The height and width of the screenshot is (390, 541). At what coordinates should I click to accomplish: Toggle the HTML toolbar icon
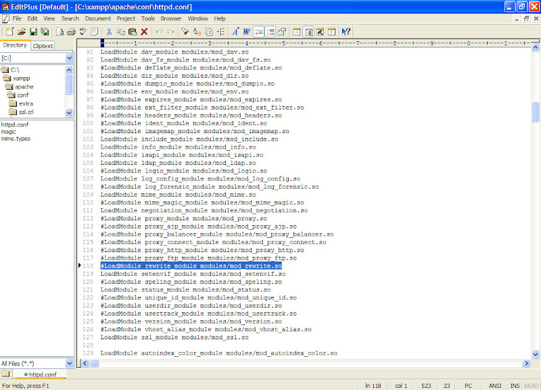pyautogui.click(x=94, y=32)
